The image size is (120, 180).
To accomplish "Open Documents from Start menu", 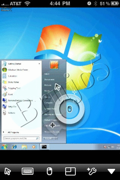I will [49, 79].
